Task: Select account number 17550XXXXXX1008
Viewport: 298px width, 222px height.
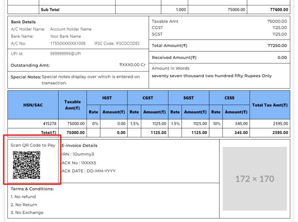Action: click(68, 44)
